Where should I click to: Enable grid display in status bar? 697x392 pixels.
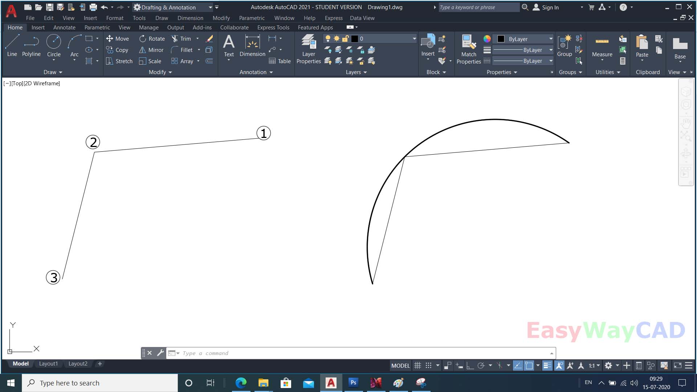(x=417, y=366)
